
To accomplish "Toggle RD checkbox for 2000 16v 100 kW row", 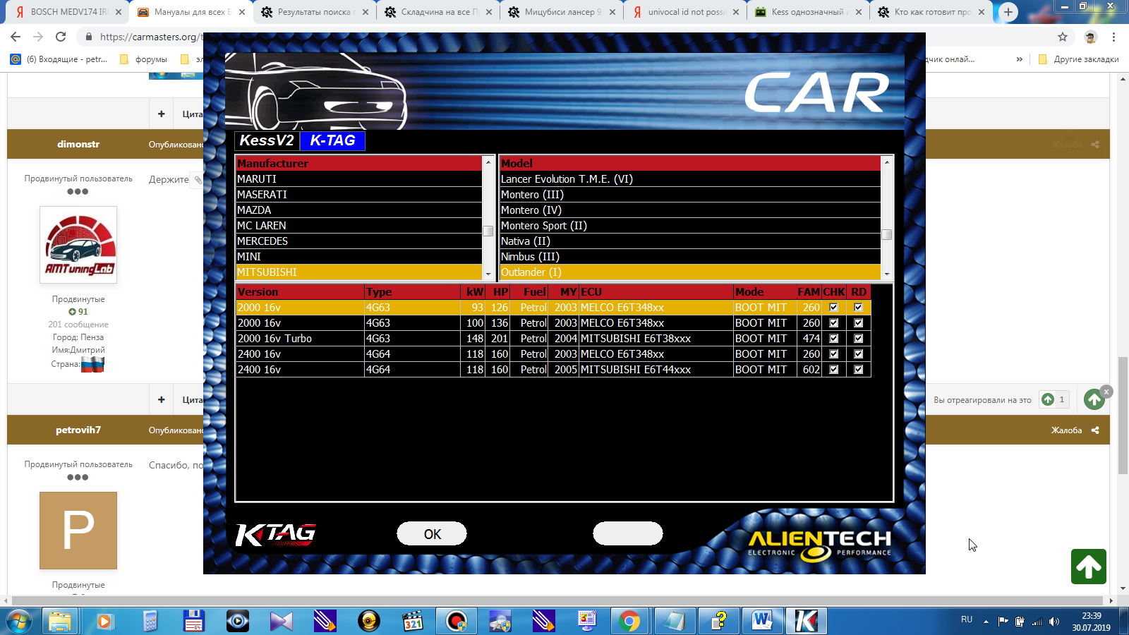I will tap(858, 322).
